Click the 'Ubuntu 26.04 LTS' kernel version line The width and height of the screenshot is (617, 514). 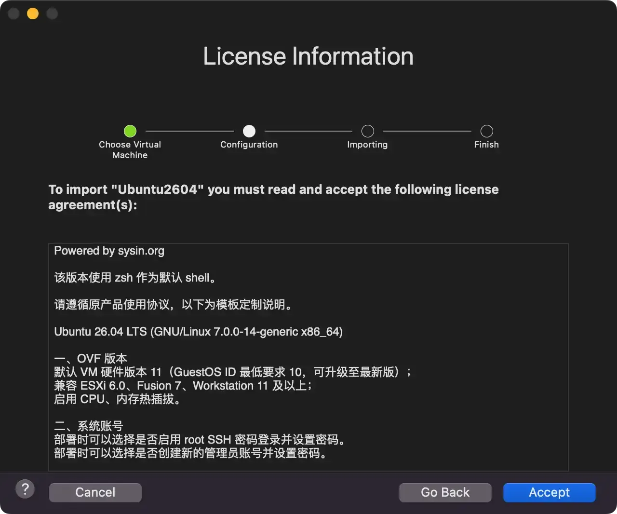(x=199, y=332)
